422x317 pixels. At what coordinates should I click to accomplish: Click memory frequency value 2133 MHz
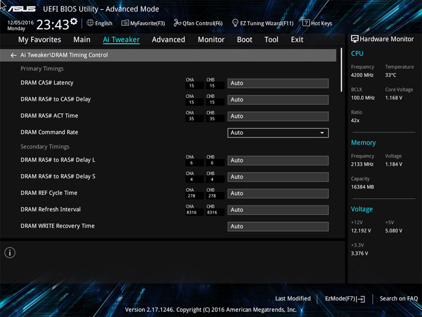[362, 164]
